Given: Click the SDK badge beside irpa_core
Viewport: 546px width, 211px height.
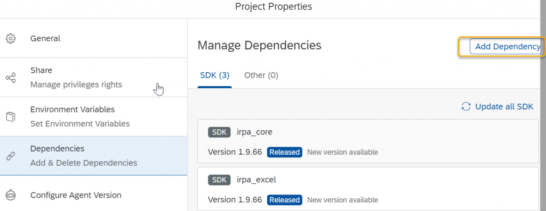Looking at the screenshot, I should tap(219, 132).
